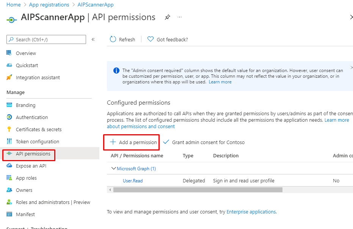
Task: Open the Overview menu item
Action: pyautogui.click(x=26, y=53)
